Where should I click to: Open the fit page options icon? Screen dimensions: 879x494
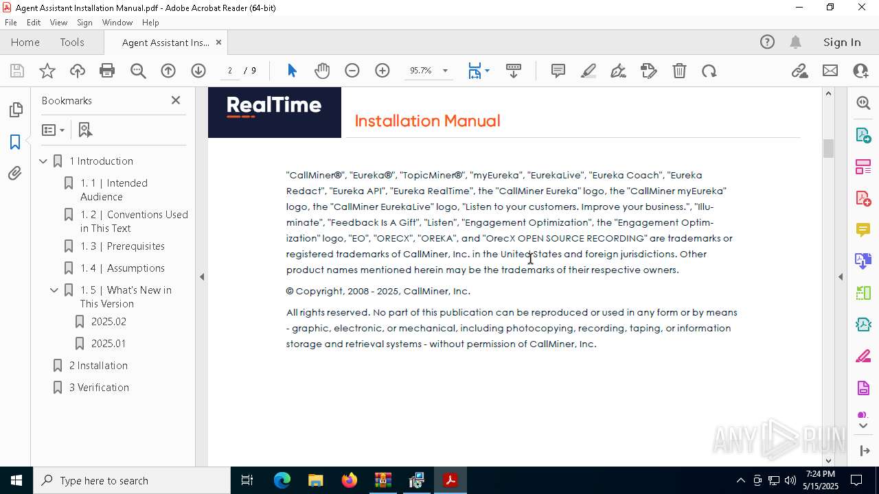click(x=478, y=71)
